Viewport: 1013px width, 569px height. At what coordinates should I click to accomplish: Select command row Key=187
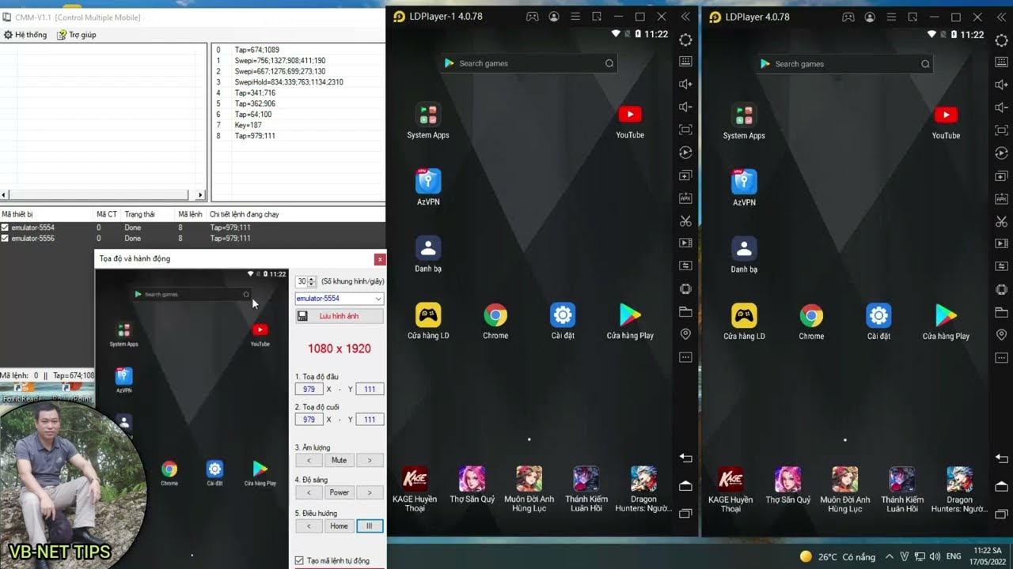[248, 125]
